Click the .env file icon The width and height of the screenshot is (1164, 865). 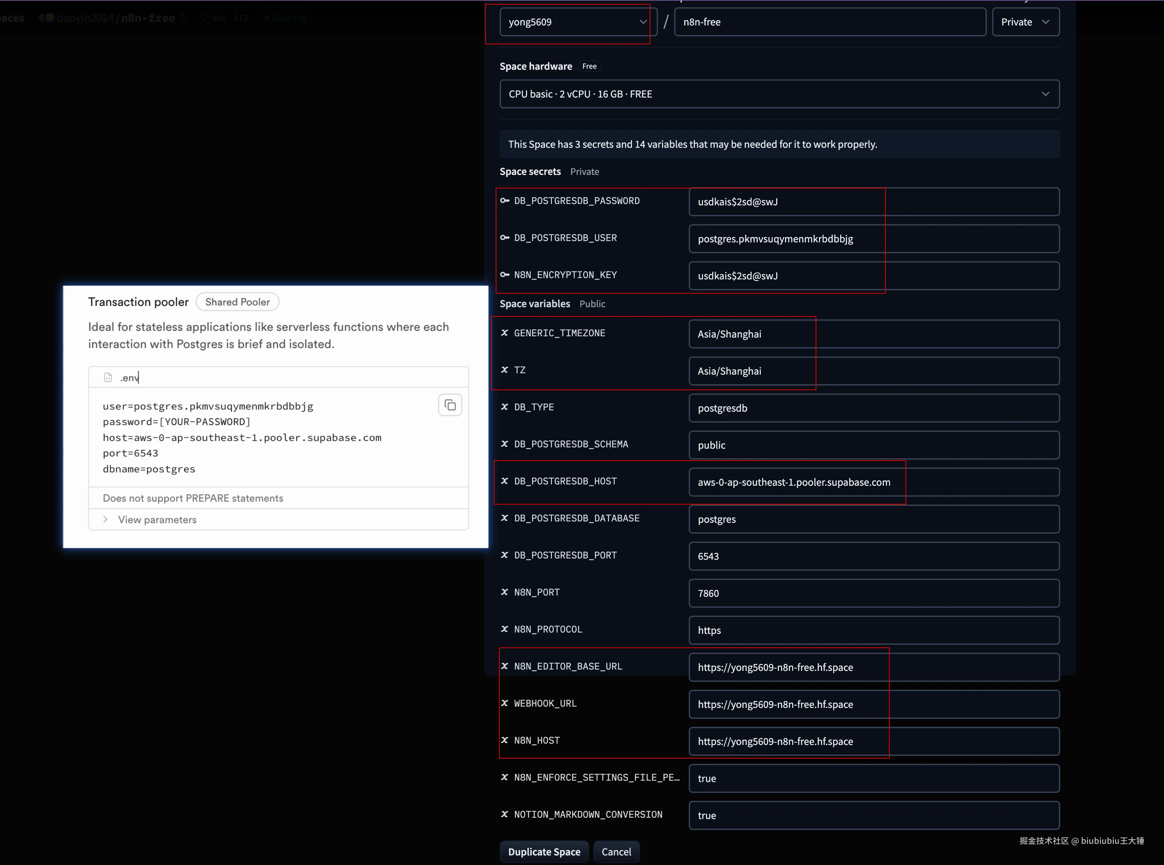click(x=108, y=378)
